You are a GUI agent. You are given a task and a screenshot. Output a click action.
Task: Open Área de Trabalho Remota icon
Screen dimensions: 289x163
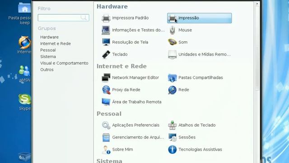[x=106, y=102]
